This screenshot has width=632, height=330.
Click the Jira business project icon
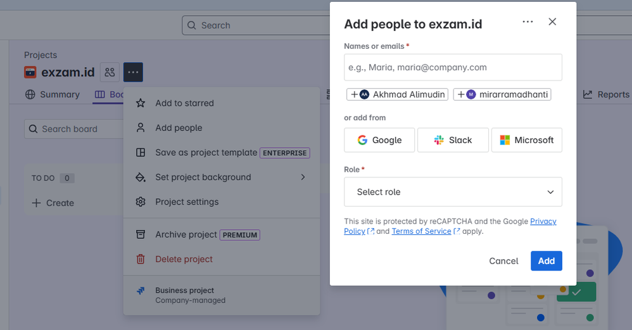(140, 291)
